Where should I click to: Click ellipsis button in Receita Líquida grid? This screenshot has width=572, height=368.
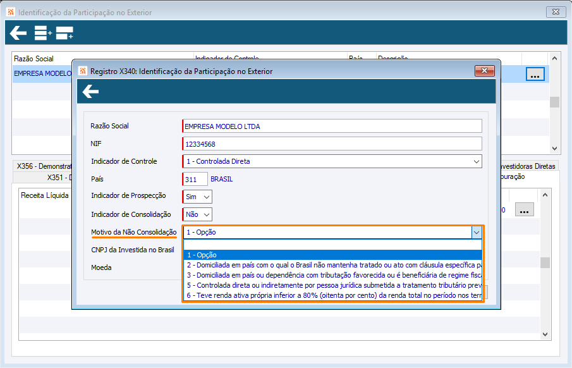click(x=524, y=209)
